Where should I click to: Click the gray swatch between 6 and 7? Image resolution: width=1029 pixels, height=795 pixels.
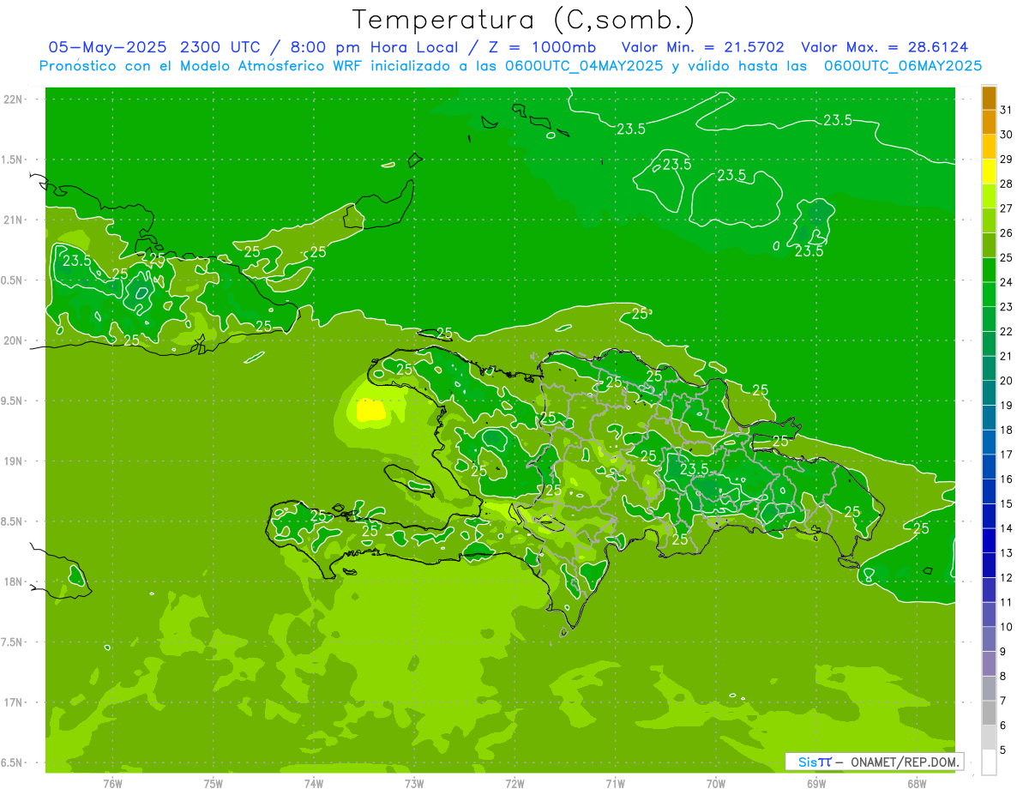[x=989, y=713]
